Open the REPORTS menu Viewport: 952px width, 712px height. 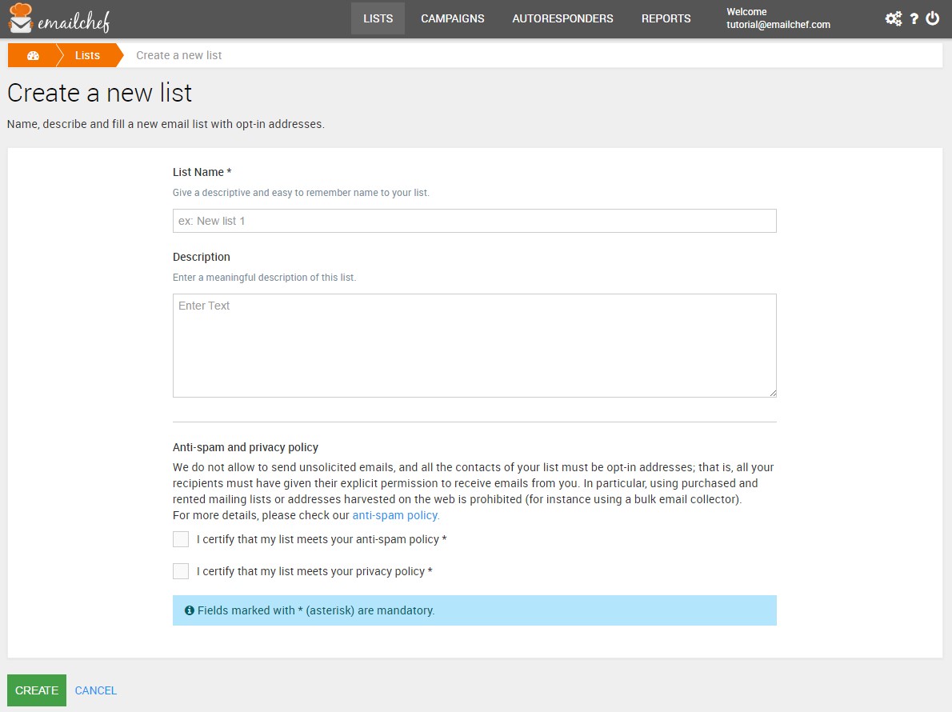666,19
